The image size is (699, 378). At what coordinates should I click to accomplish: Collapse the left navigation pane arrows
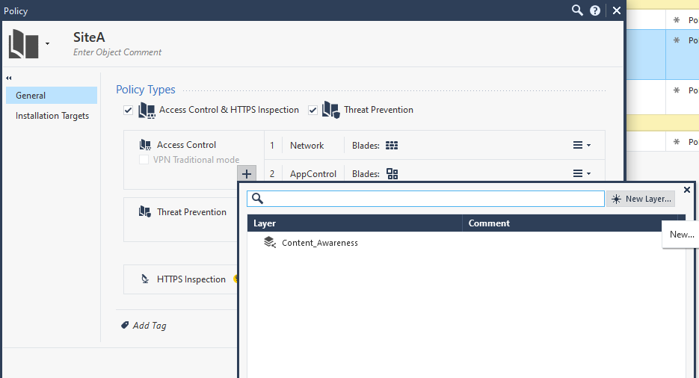point(9,78)
